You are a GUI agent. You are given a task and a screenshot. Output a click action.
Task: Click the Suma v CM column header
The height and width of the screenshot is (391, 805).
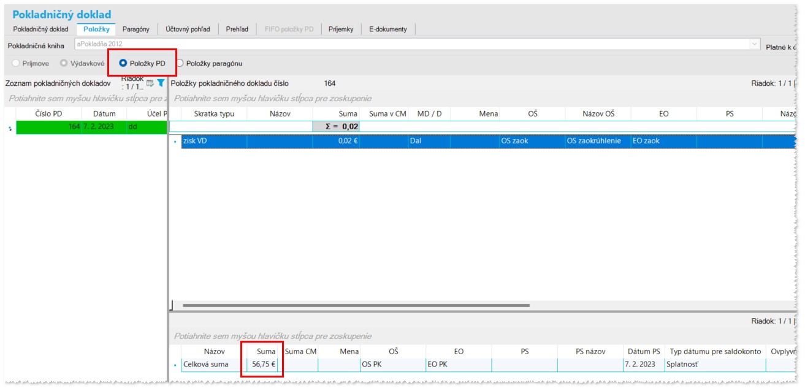point(384,113)
